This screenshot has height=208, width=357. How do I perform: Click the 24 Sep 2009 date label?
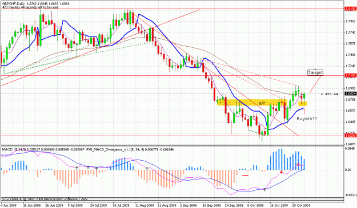(x=235, y=206)
